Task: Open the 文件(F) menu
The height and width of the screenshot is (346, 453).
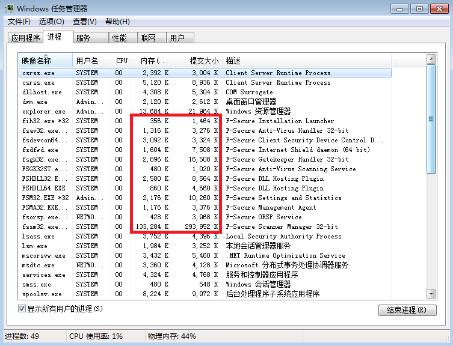Action: (x=19, y=22)
